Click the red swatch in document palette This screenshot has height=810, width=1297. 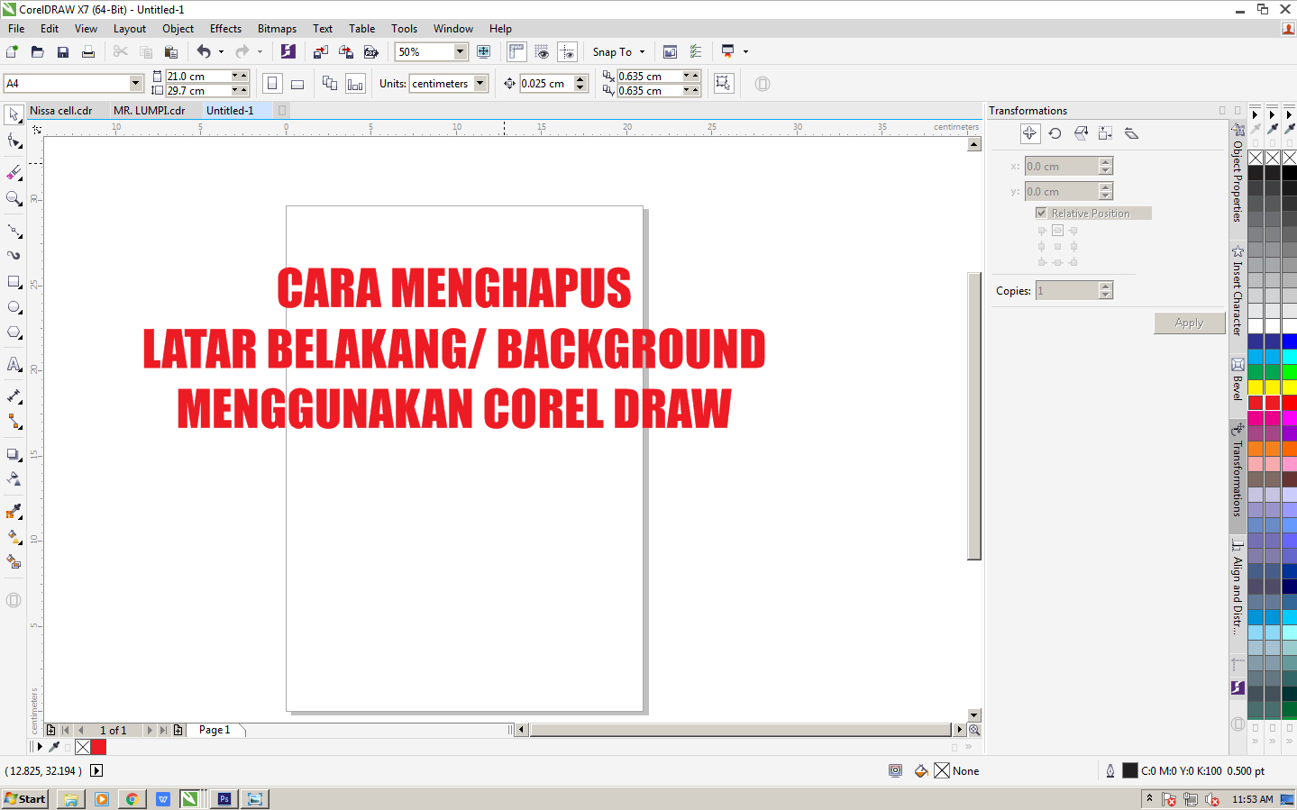98,747
